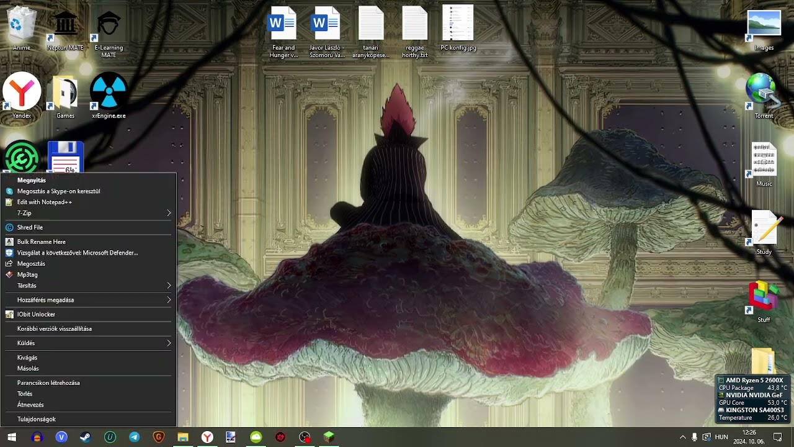Choose Átnevezés in the context menu

coord(88,405)
